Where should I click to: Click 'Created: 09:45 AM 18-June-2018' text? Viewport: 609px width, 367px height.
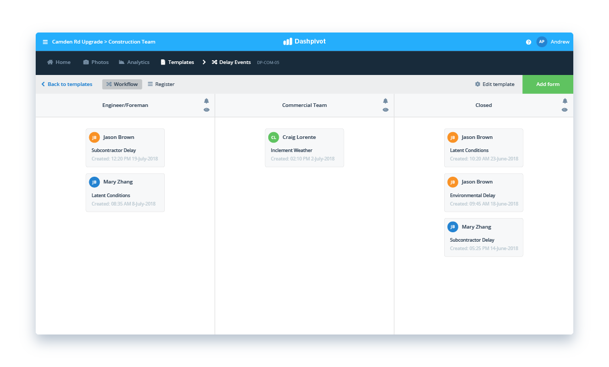point(484,203)
